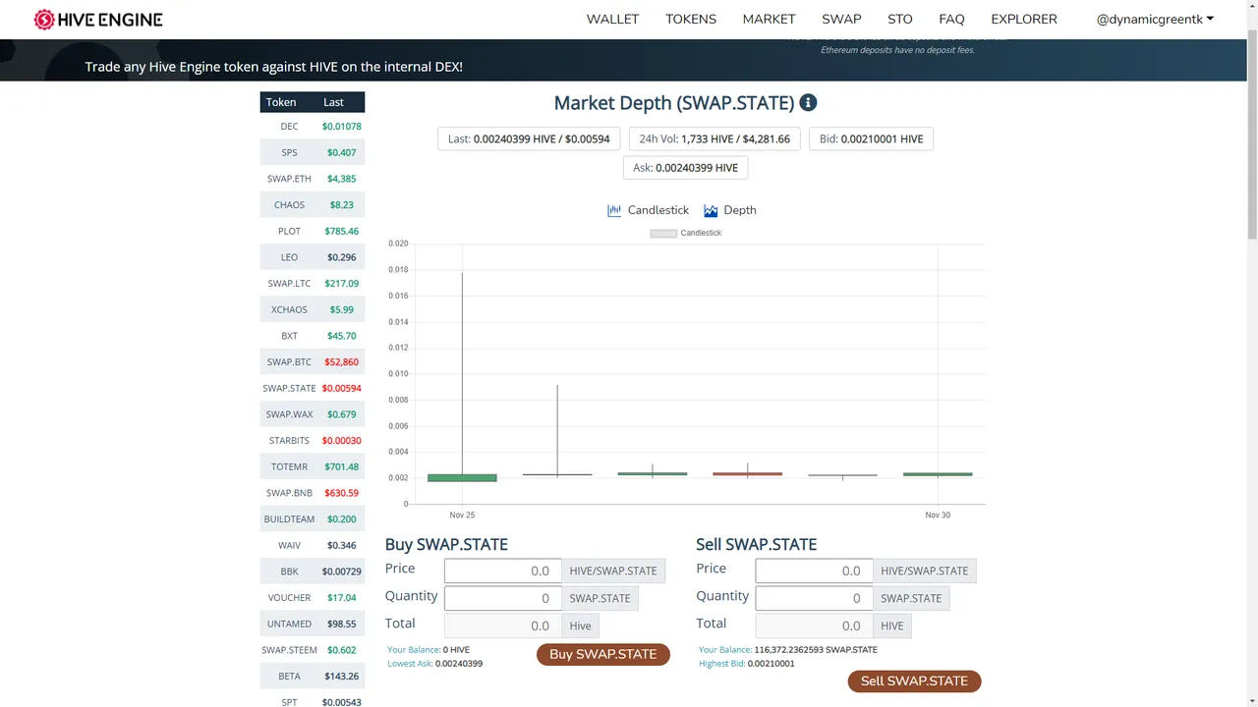The width and height of the screenshot is (1258, 707).
Task: Click the Buy SWAP.STATE button
Action: (x=602, y=654)
